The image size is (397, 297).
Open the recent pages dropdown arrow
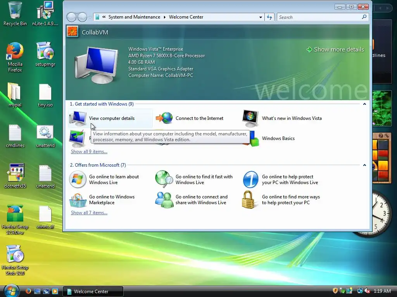90,17
